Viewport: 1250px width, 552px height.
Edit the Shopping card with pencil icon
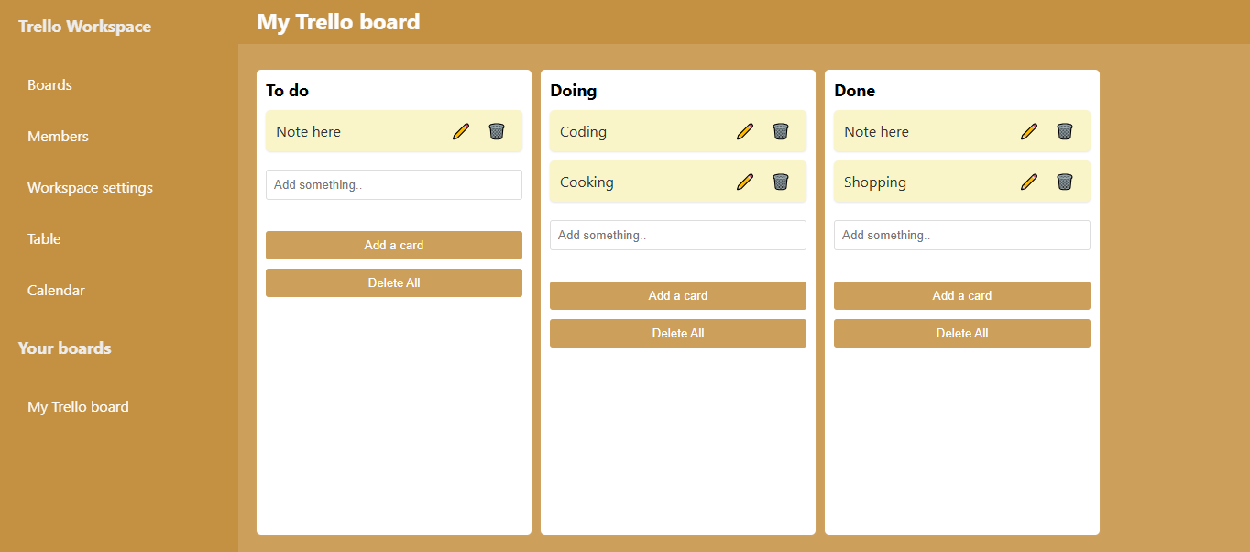[x=1029, y=182]
